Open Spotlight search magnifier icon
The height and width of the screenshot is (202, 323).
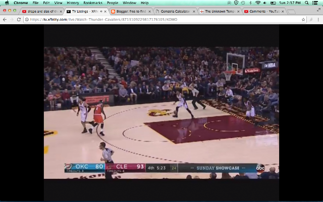(306, 3)
